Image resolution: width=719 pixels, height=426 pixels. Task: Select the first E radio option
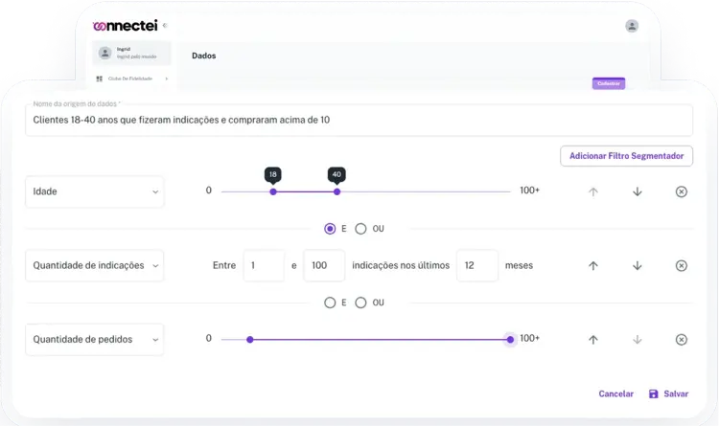pyautogui.click(x=330, y=229)
